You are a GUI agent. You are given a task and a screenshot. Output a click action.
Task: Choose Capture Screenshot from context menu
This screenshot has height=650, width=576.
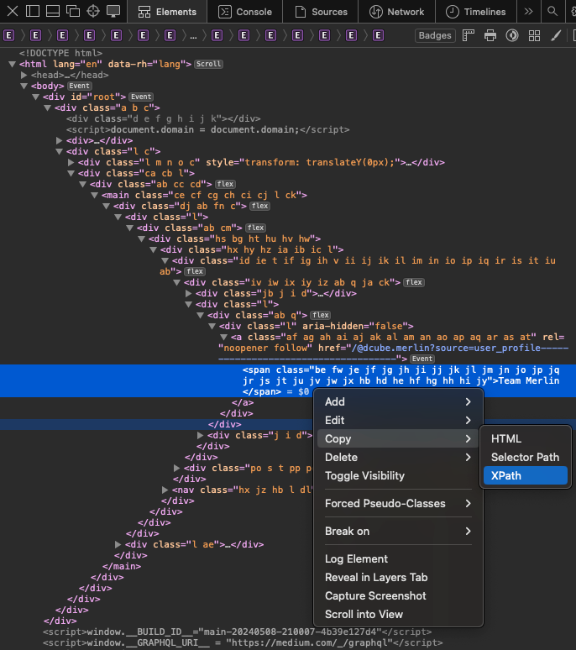click(x=398, y=595)
